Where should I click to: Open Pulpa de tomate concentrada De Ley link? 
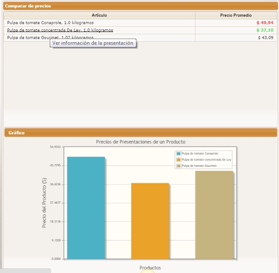point(60,30)
